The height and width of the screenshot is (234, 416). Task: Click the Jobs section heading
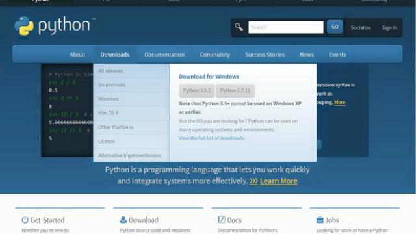click(x=332, y=220)
